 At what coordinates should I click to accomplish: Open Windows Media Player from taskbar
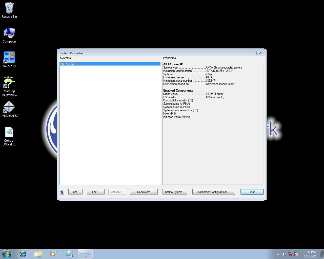tap(54, 254)
